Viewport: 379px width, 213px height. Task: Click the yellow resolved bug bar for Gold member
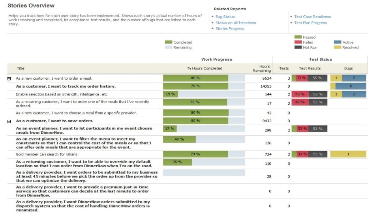[x=348, y=154]
